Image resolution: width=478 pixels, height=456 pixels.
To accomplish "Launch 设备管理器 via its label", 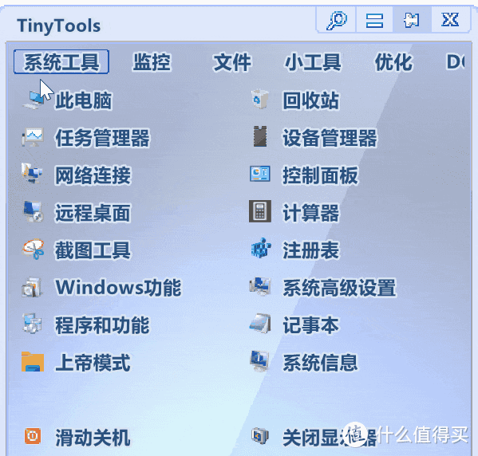I will coord(330,138).
